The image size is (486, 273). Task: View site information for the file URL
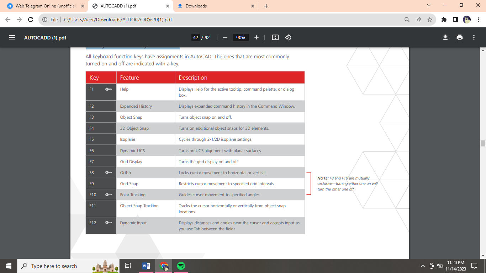45,20
